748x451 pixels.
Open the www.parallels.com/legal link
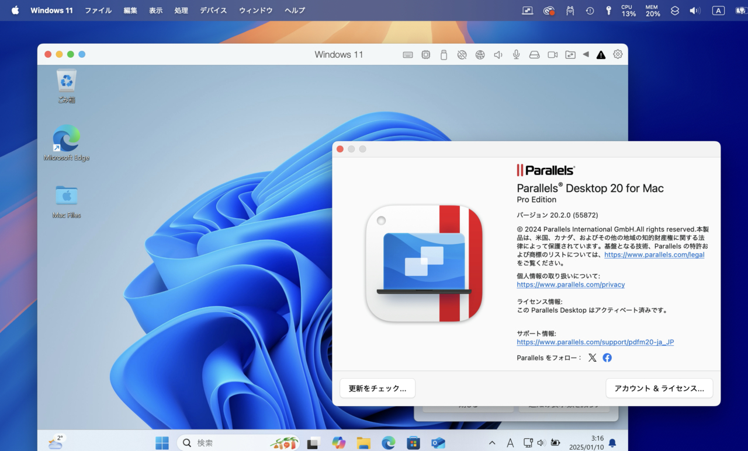click(x=654, y=255)
